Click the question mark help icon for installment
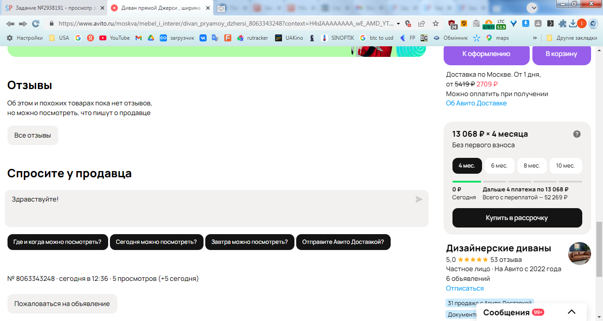Image resolution: width=603 pixels, height=321 pixels. point(577,134)
